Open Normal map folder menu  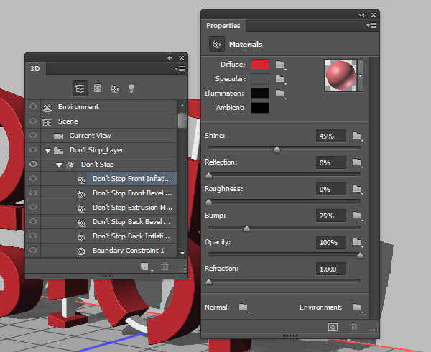tap(244, 307)
